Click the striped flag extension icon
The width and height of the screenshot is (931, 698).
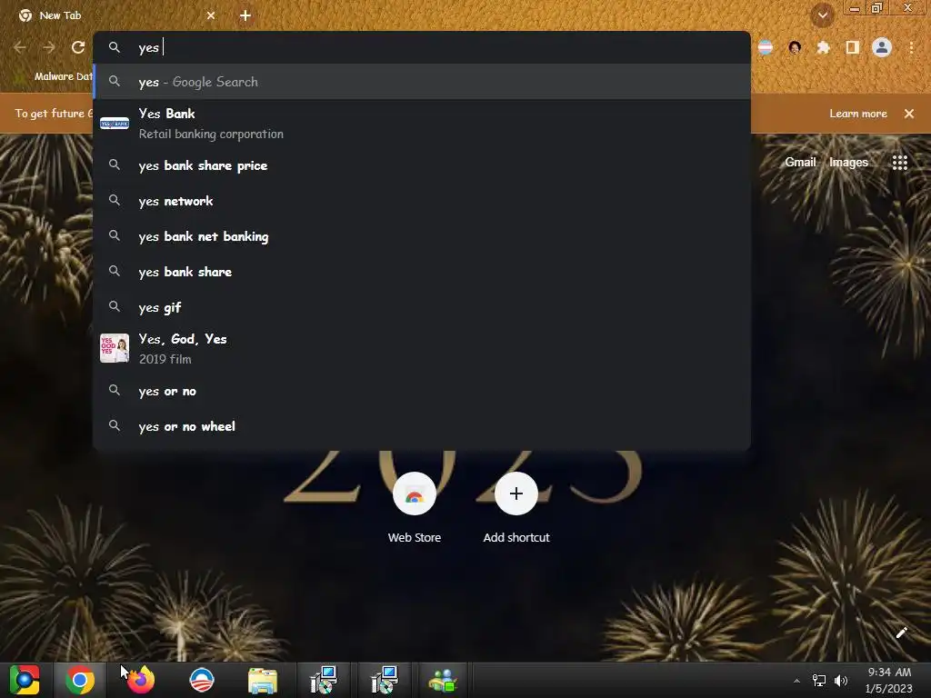coord(766,47)
